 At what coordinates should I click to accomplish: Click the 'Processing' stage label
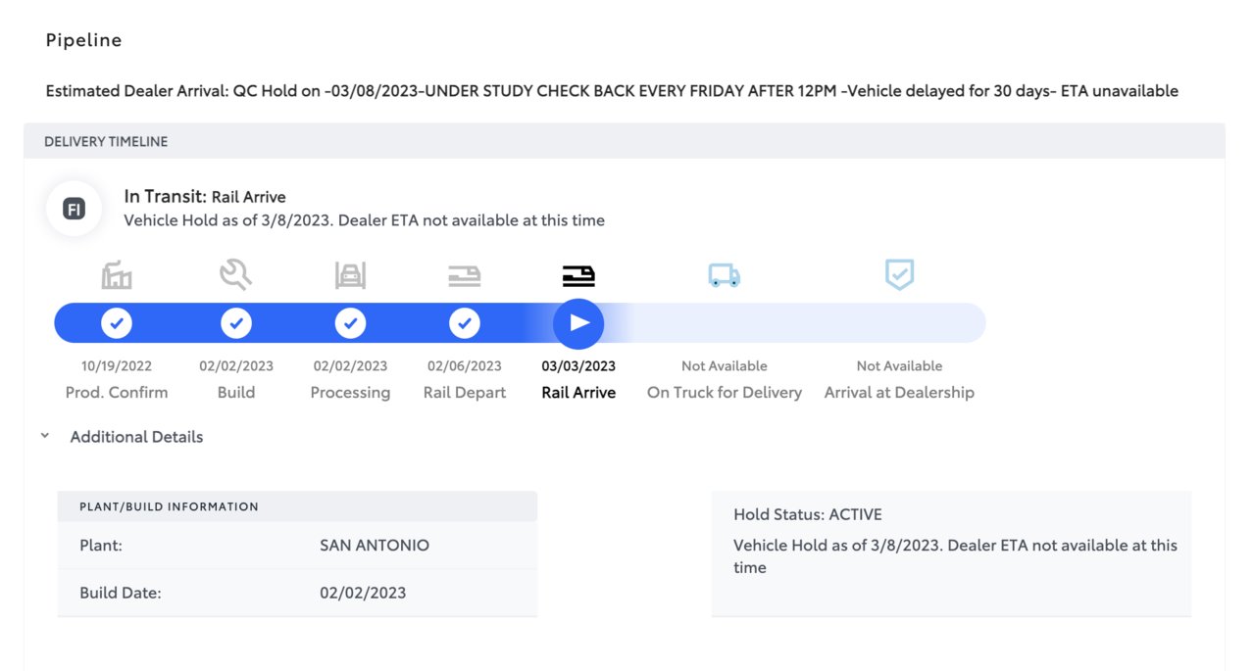coord(350,393)
